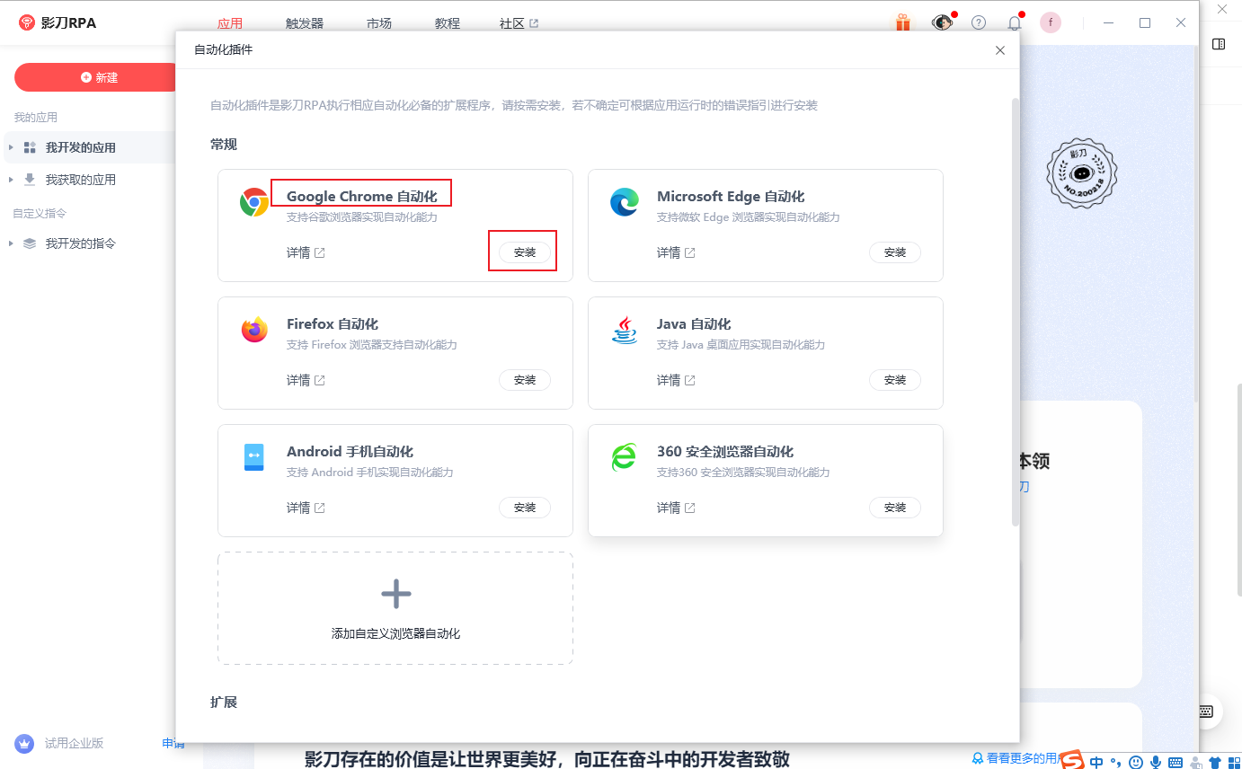Open the user avatar labeled f
Viewport: 1242px width, 769px height.
[1051, 23]
